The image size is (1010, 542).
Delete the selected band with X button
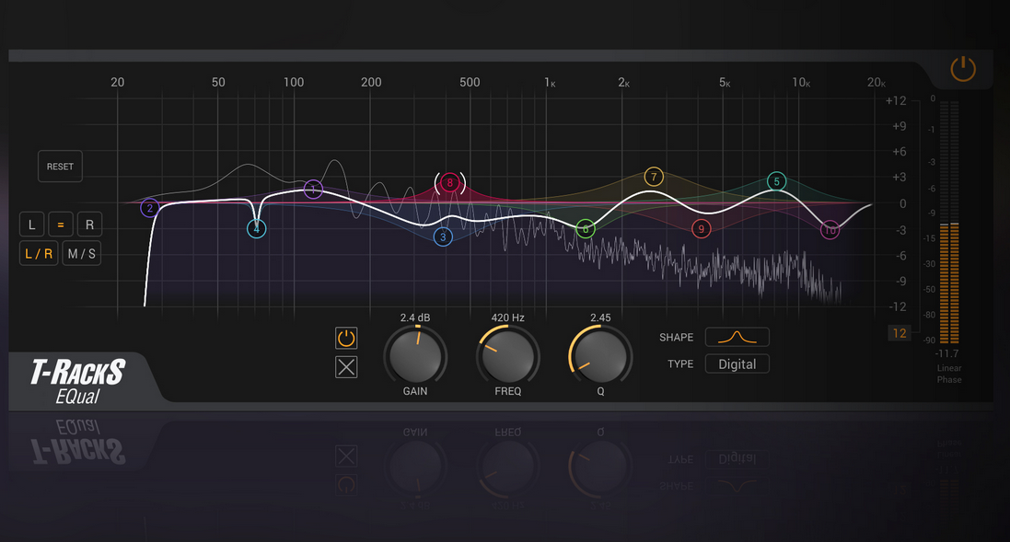tap(346, 367)
